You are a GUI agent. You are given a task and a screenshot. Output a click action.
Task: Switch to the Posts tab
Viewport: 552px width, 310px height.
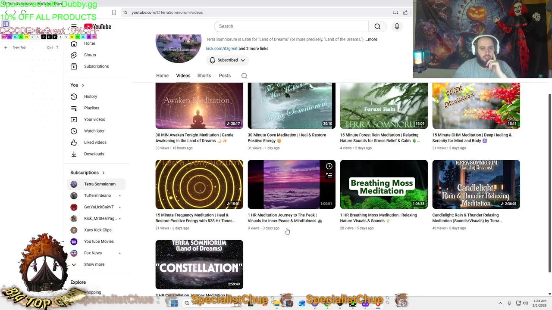point(225,76)
